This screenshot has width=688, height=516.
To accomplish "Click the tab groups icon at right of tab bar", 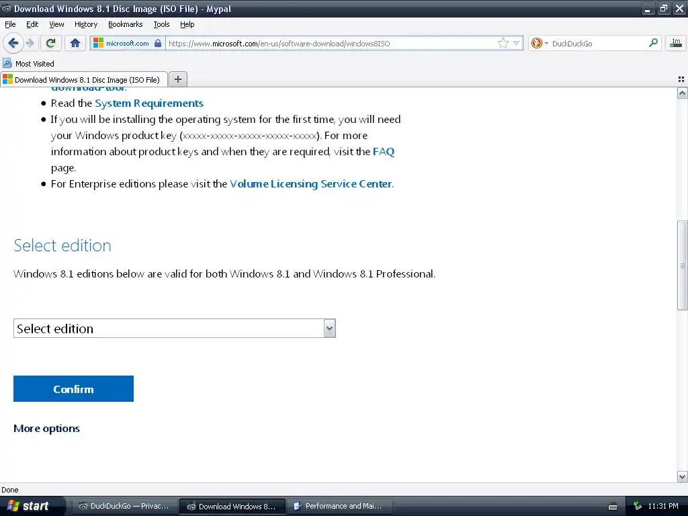I will [681, 79].
